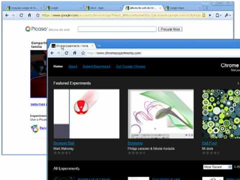The height and width of the screenshot is (180, 240).
Task: Open the red ball experiment thumbnail
Action: click(86, 114)
